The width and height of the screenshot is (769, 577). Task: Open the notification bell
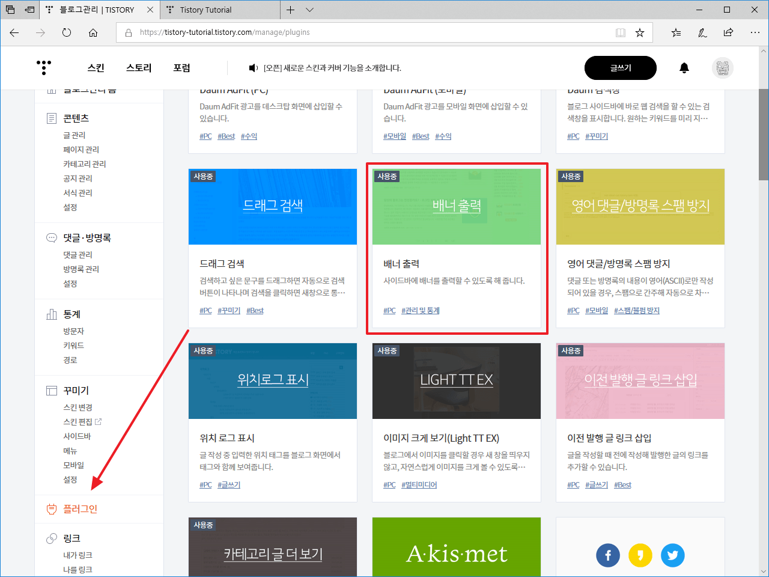[x=684, y=68]
